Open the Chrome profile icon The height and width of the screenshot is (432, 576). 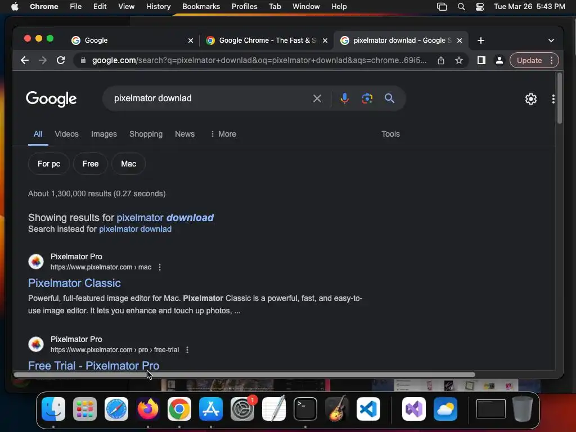[x=499, y=60]
